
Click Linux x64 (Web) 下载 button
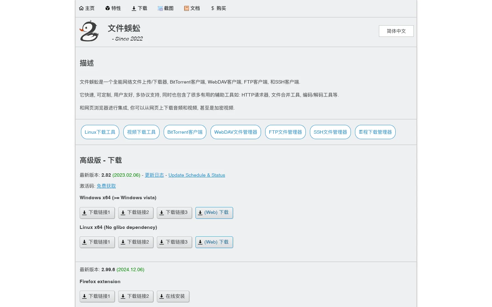[214, 242]
